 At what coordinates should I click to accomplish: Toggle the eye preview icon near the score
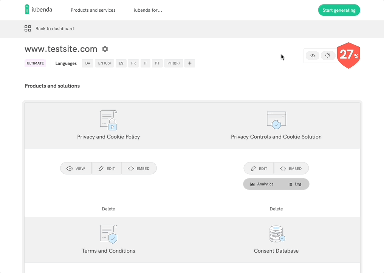point(312,55)
